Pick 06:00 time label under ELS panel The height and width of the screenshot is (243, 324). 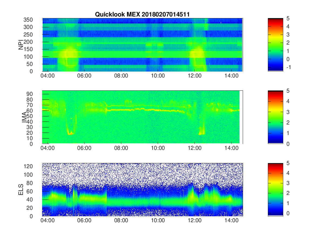(x=85, y=221)
